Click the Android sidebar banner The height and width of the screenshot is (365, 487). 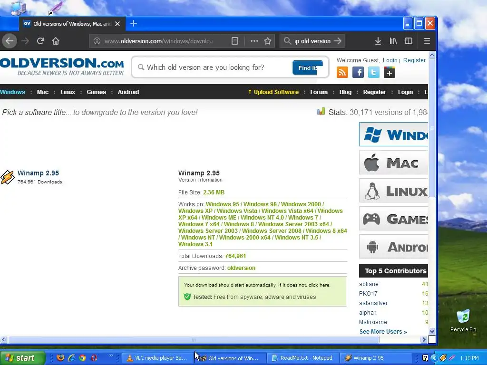click(393, 247)
